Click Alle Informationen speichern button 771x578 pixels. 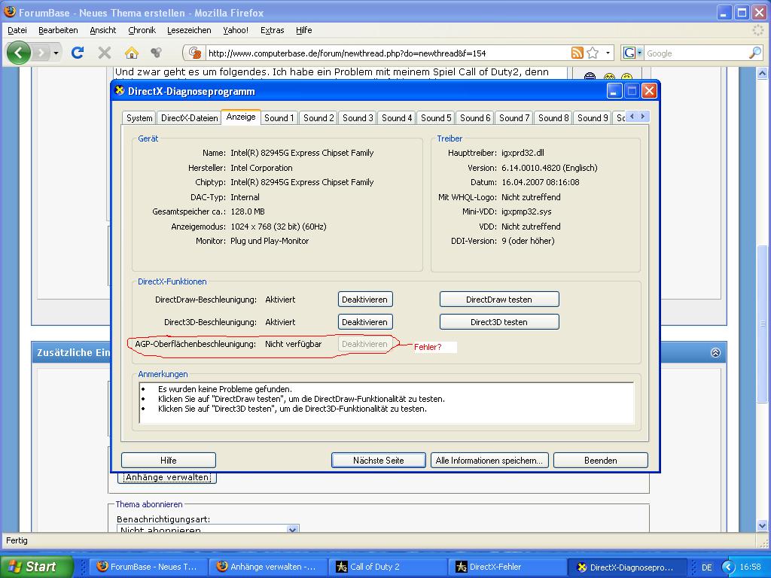489,461
